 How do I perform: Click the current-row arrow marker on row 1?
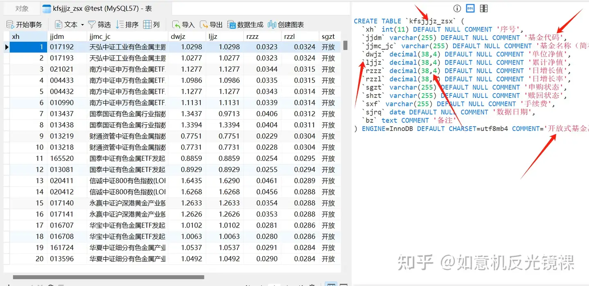click(x=7, y=47)
